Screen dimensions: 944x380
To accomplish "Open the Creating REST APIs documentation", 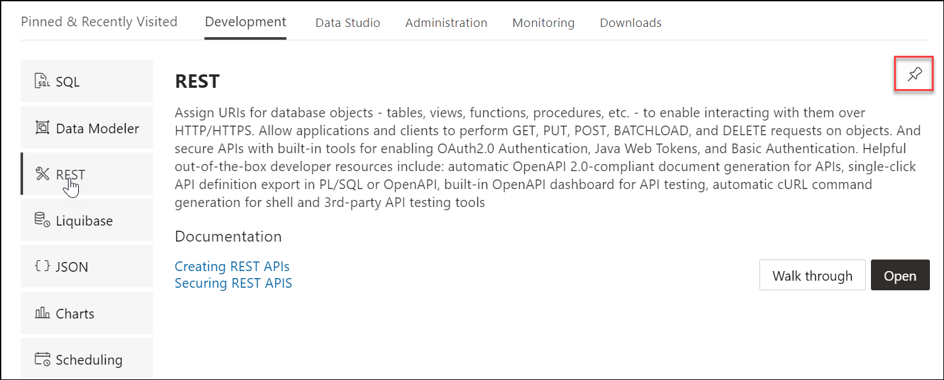I will pyautogui.click(x=232, y=266).
